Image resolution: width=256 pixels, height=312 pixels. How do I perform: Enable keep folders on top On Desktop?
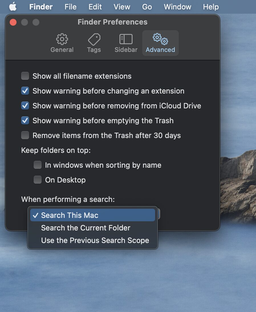pyautogui.click(x=38, y=180)
